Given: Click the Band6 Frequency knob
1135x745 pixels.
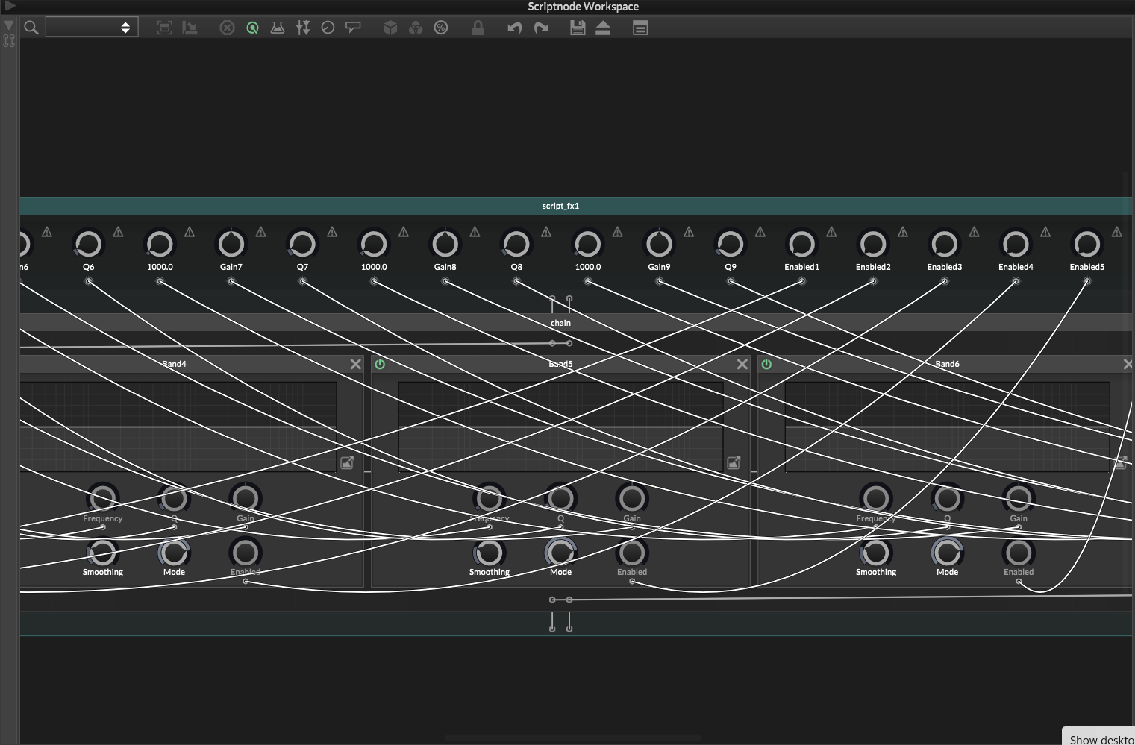Looking at the screenshot, I should 875,498.
